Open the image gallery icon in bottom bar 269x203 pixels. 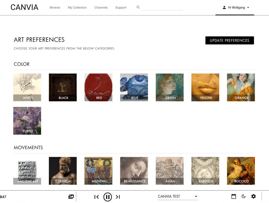point(71,197)
